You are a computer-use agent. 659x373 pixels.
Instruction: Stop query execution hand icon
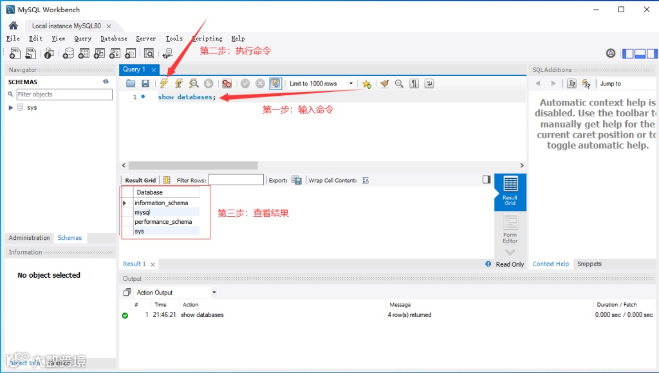pyautogui.click(x=209, y=84)
